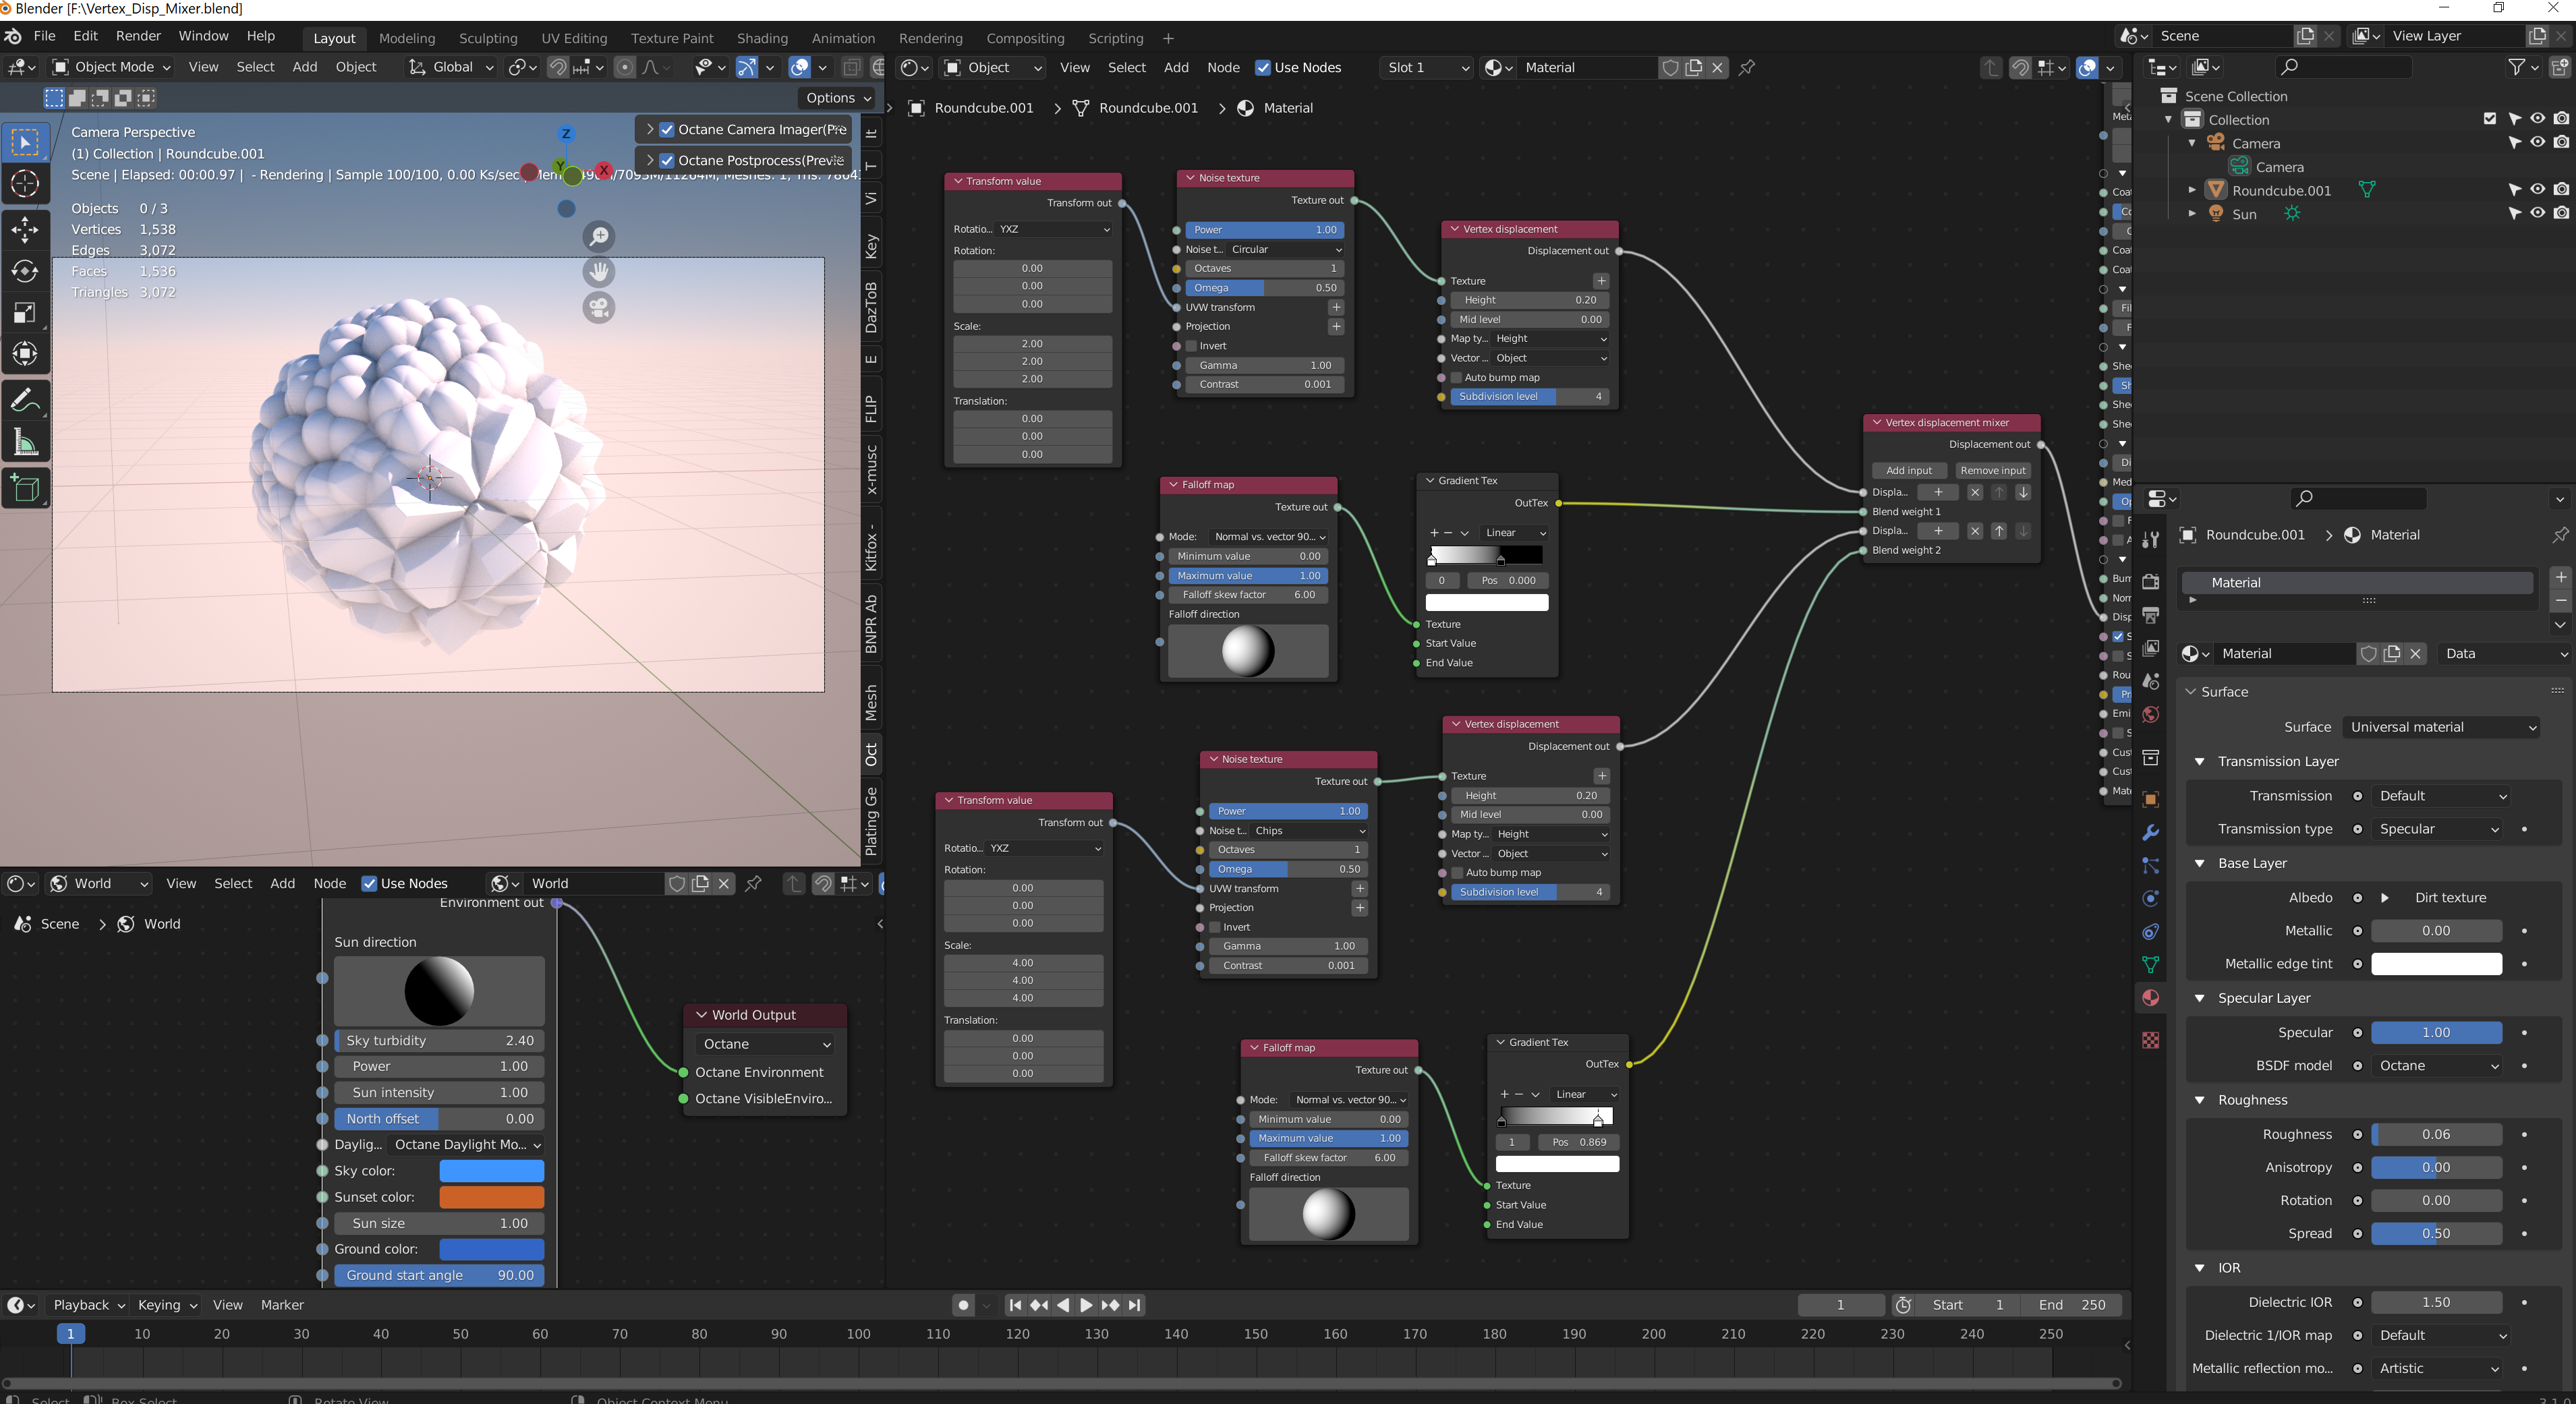Disable Octane Camera Imager preview checkbox
Screen dimensions: 2576x1404
click(667, 130)
